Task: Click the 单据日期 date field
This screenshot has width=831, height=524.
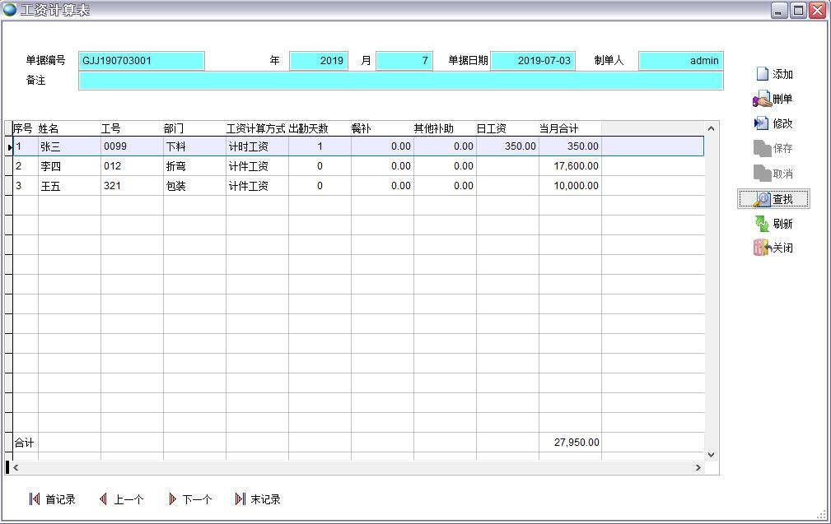Action: point(533,60)
